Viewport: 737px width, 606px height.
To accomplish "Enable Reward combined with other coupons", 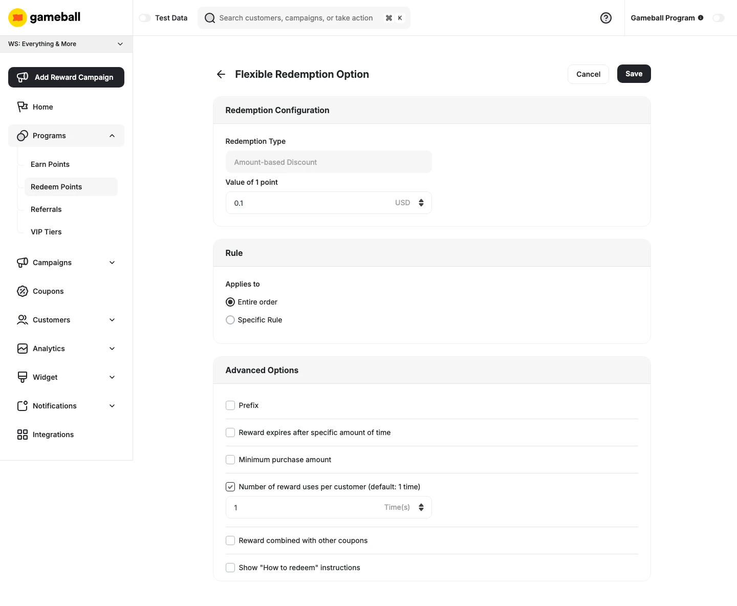I will (230, 540).
